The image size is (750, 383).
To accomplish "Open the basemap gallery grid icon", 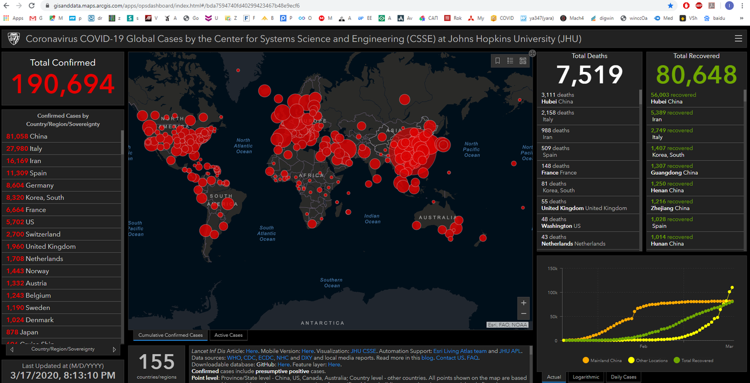I will 523,61.
